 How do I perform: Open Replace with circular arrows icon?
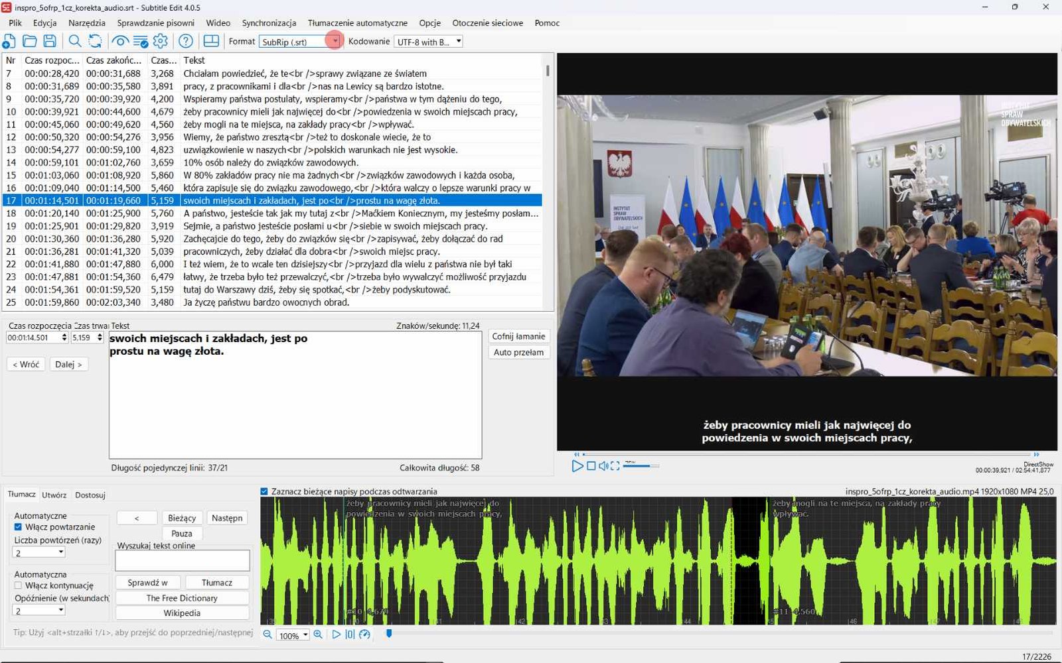tap(95, 41)
